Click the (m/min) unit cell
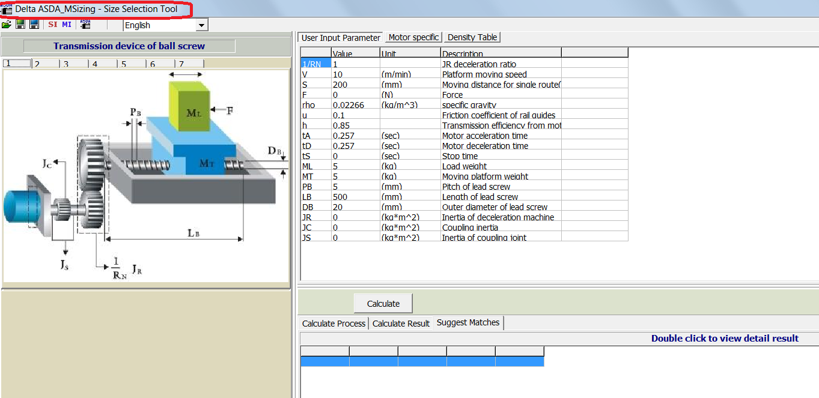Viewport: 819px width, 398px height. 410,74
